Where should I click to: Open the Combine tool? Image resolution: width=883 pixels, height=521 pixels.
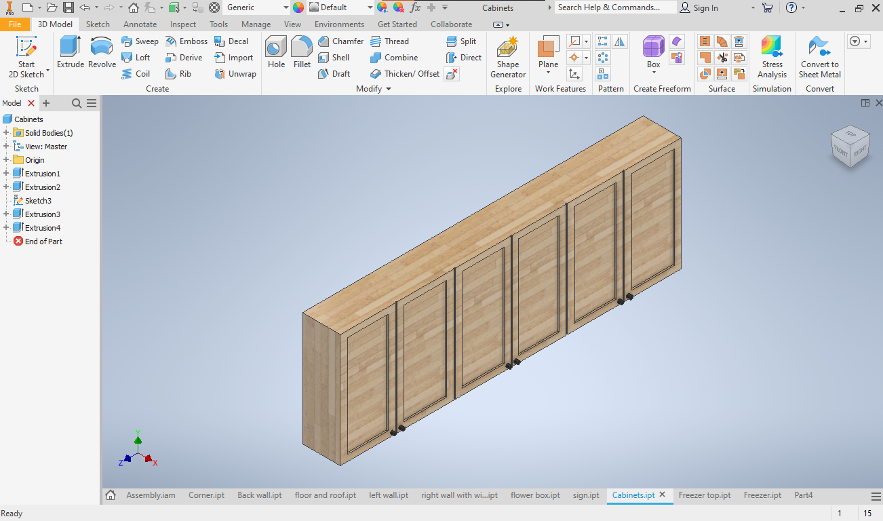(x=394, y=58)
